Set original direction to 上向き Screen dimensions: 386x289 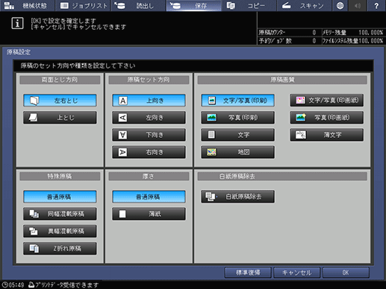click(x=149, y=101)
